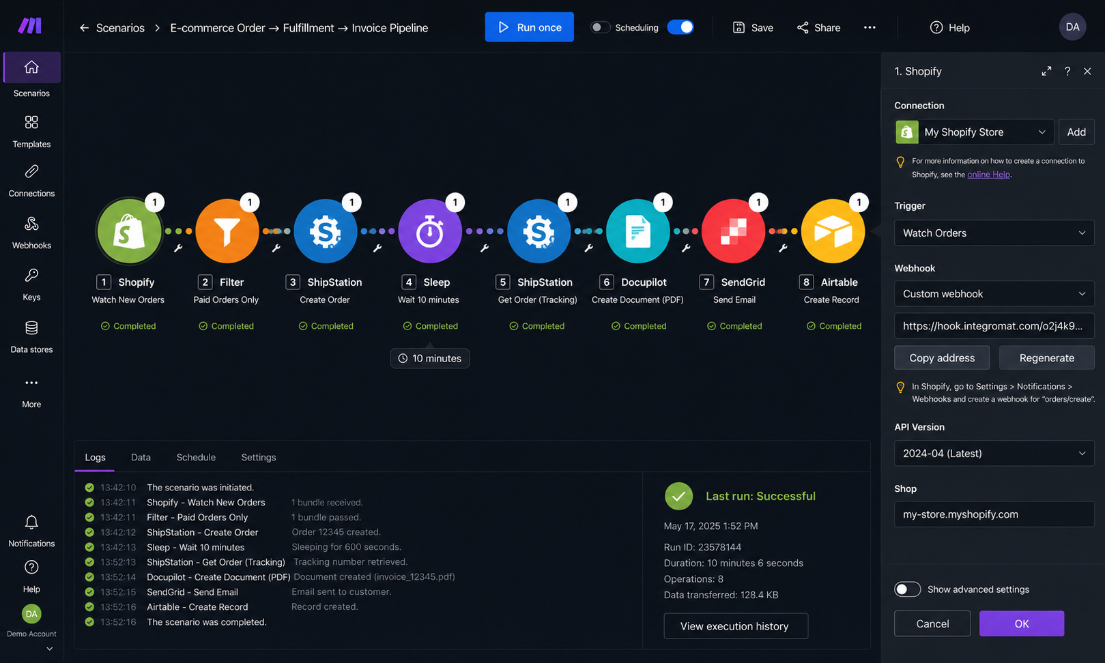Click View execution history
This screenshot has height=663, width=1105.
[x=735, y=626]
